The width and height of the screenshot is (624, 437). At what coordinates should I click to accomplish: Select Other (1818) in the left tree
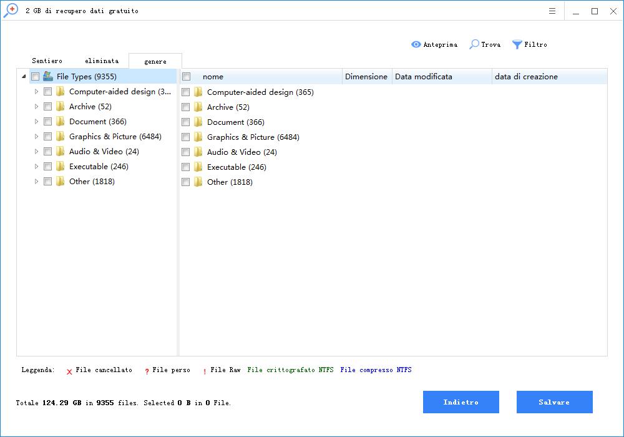point(92,181)
